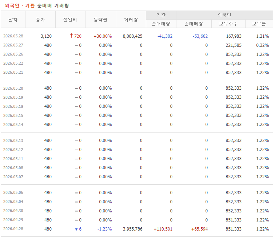
Task: Click the +30.00% change rate
Action: click(x=103, y=36)
